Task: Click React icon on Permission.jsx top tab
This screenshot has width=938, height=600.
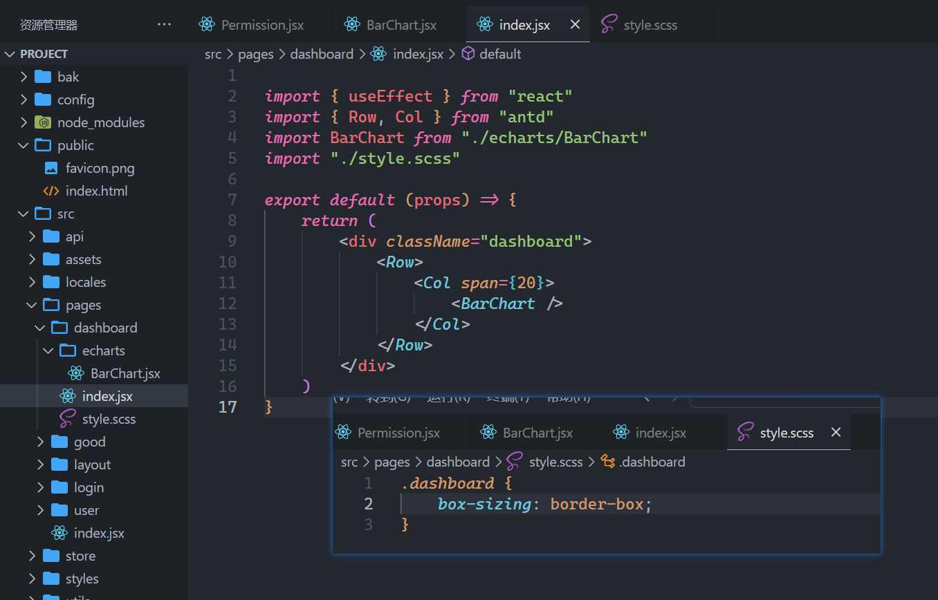Action: (x=207, y=24)
